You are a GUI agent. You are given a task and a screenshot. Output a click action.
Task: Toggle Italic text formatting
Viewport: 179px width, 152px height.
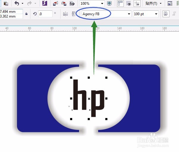pos(174,14)
